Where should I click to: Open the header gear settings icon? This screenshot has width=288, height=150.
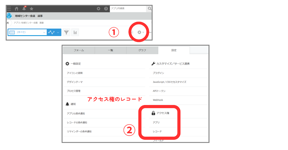tap(99, 9)
